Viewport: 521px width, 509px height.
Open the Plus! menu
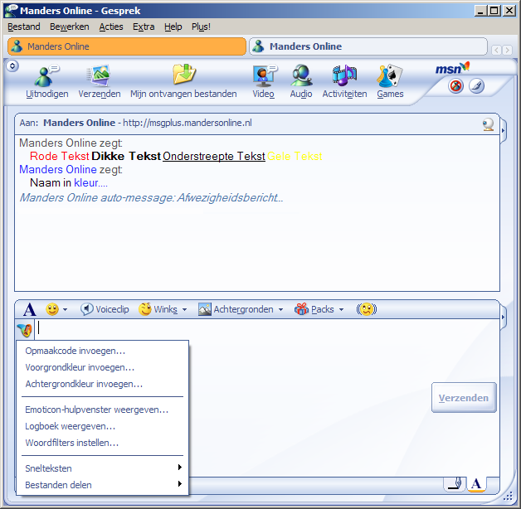click(201, 27)
